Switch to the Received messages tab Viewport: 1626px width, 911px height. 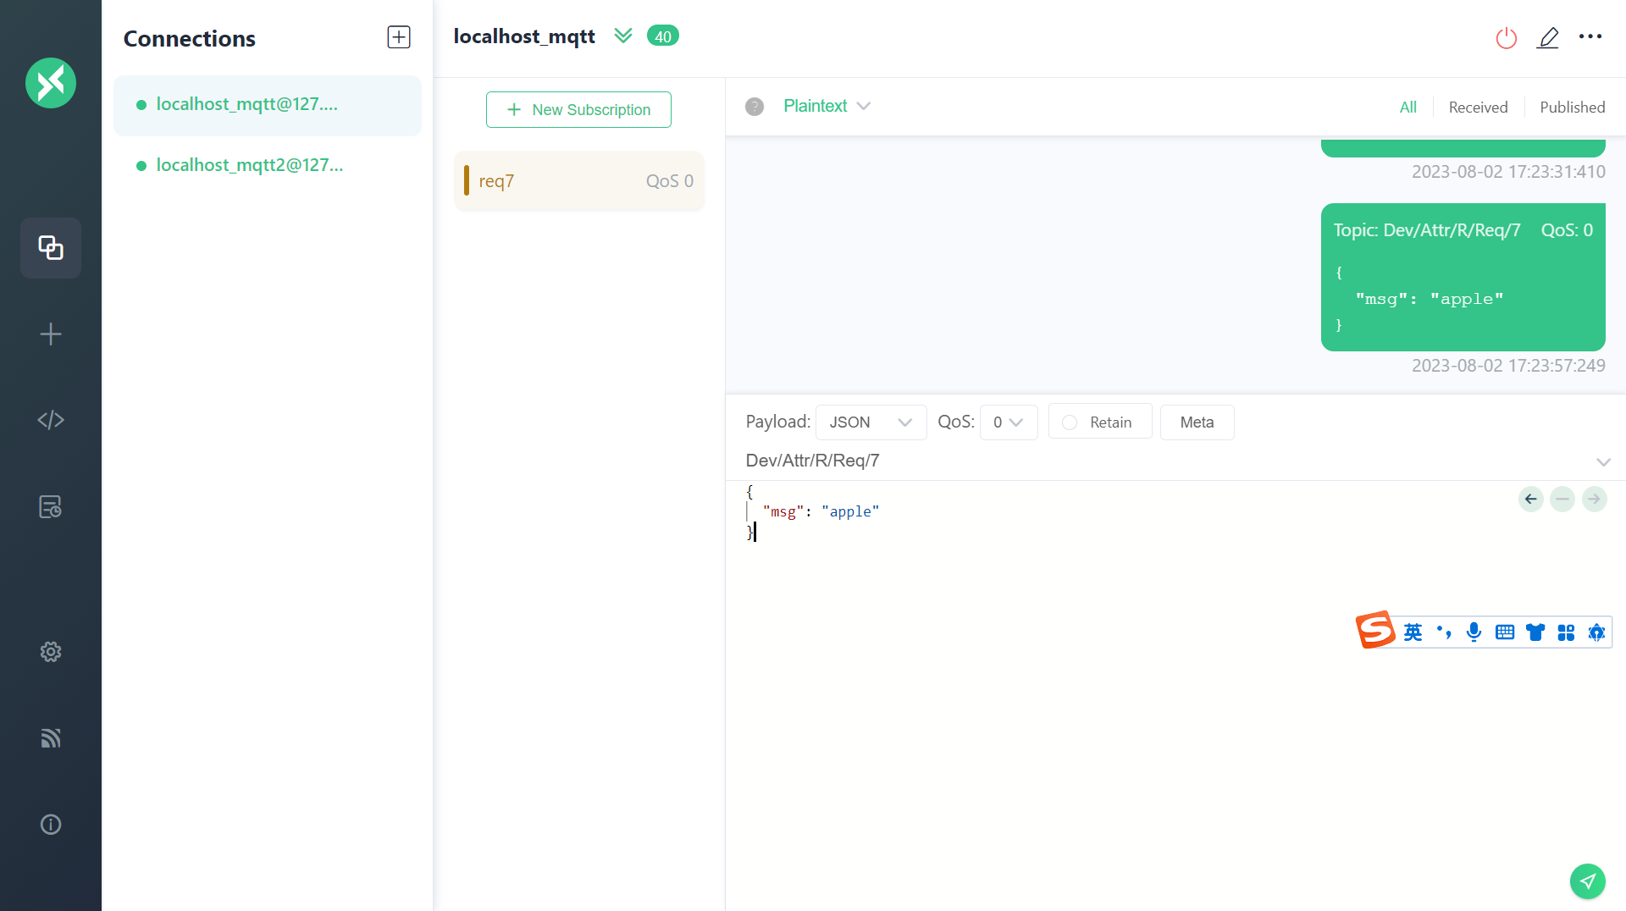(1477, 107)
